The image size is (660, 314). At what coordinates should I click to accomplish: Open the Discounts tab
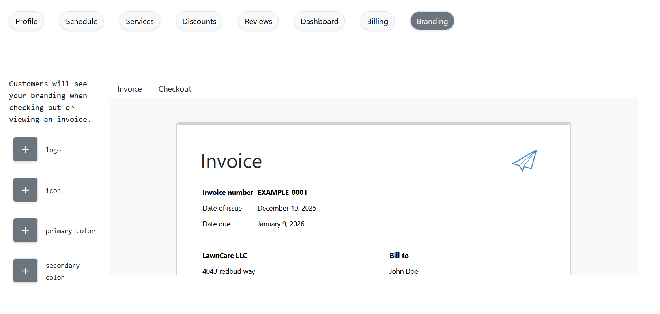tap(199, 21)
